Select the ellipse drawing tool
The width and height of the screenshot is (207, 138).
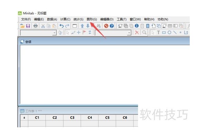tap(169, 32)
